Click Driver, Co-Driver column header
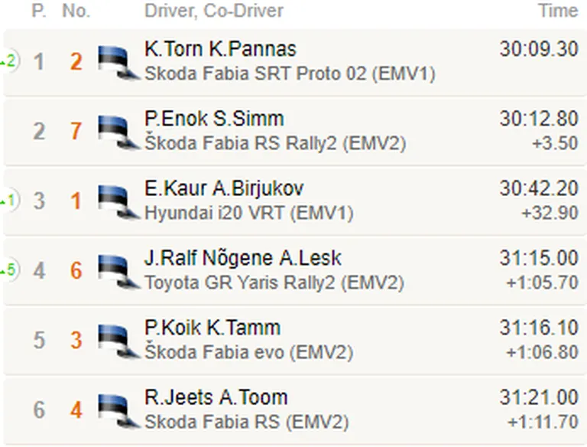The image size is (587, 447). point(214,11)
